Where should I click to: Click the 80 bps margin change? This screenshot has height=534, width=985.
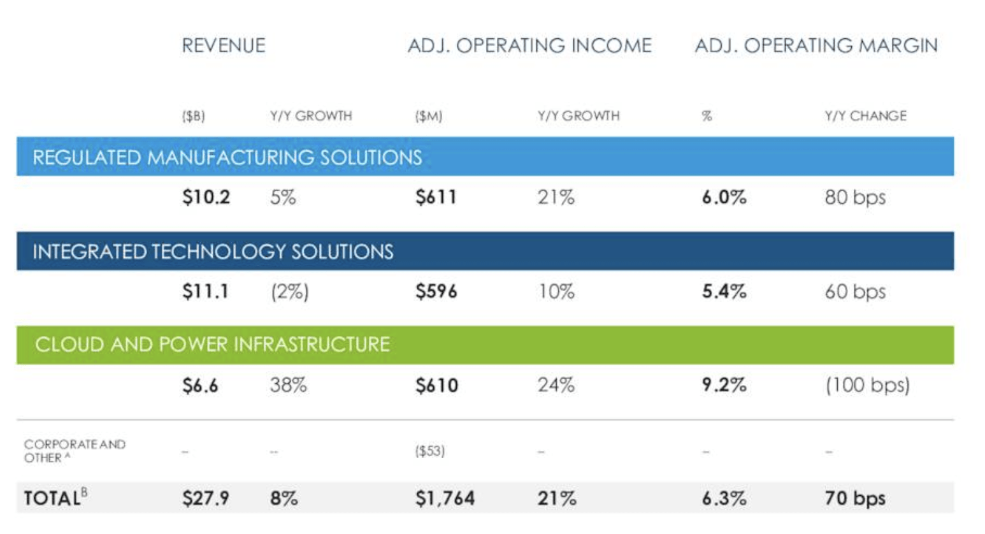(855, 198)
